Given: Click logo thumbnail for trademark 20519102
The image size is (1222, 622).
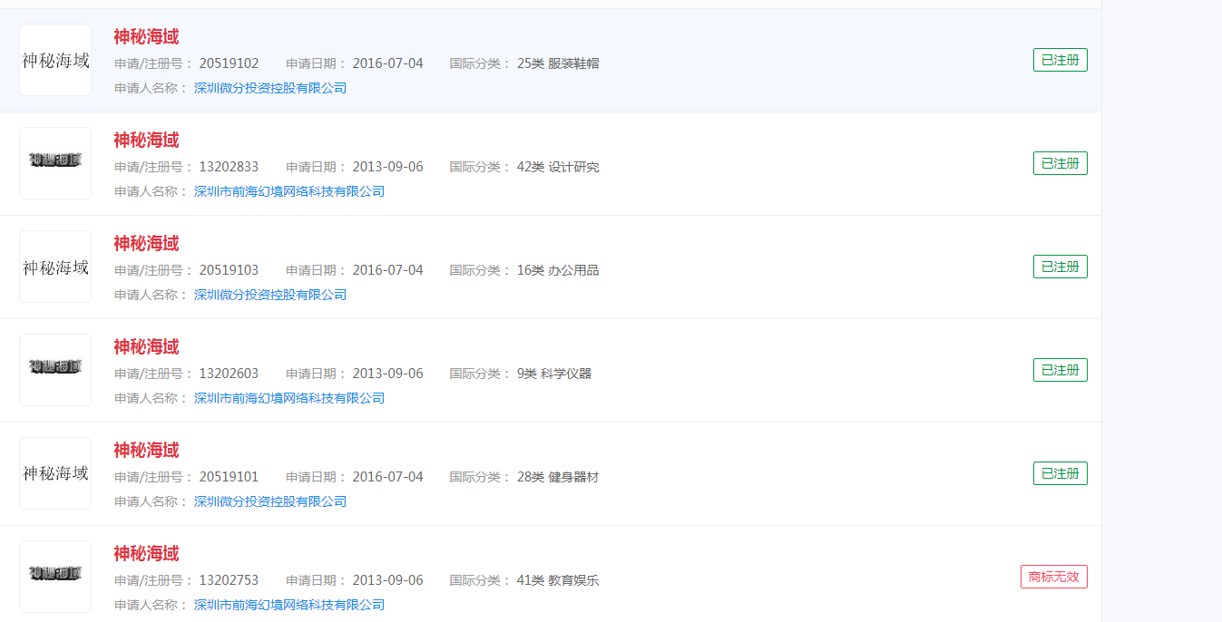Looking at the screenshot, I should coord(55,60).
